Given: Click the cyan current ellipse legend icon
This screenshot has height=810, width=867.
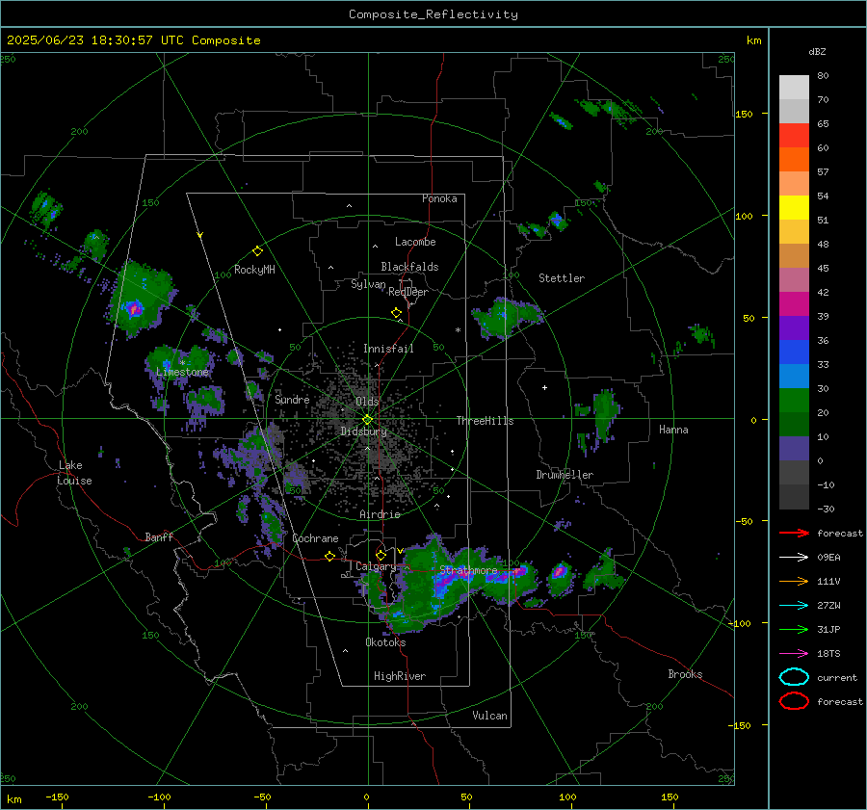Looking at the screenshot, I should 794,677.
